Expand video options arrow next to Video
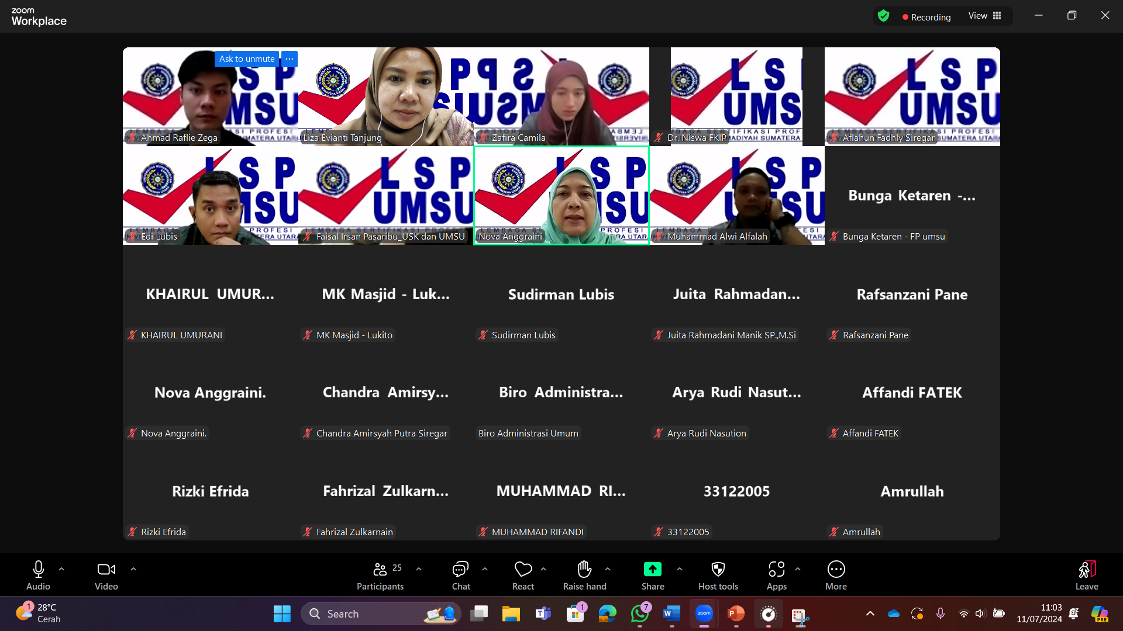Image resolution: width=1123 pixels, height=631 pixels. click(x=133, y=569)
